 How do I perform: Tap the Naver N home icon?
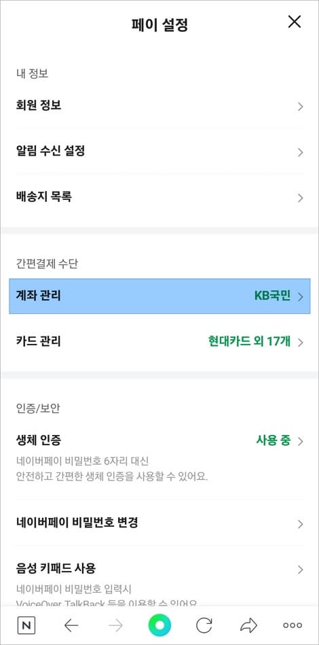pos(26,626)
